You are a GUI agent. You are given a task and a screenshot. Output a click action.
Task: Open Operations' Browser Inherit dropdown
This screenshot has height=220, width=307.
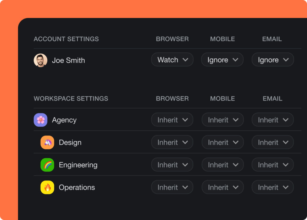pyautogui.click(x=172, y=187)
